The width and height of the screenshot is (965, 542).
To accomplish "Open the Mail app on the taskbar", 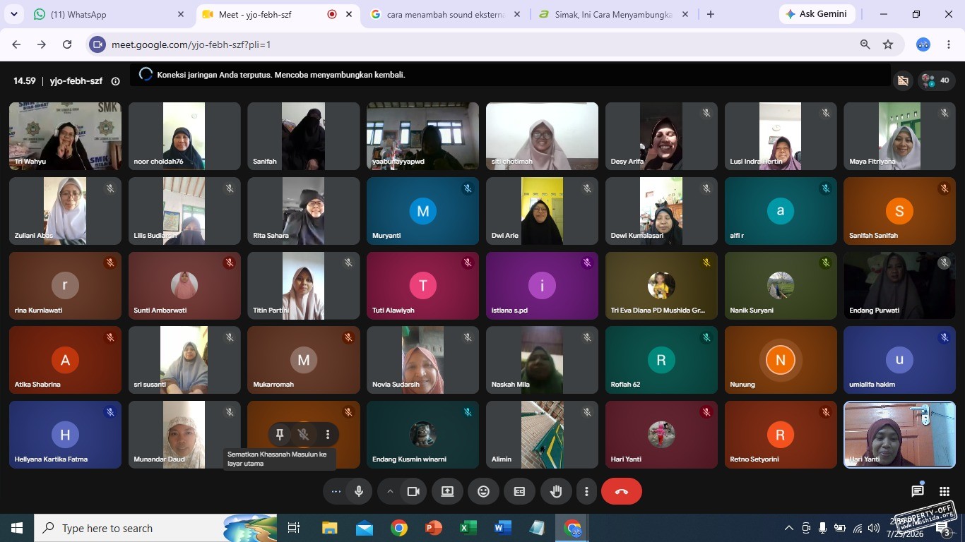I will coord(365,528).
